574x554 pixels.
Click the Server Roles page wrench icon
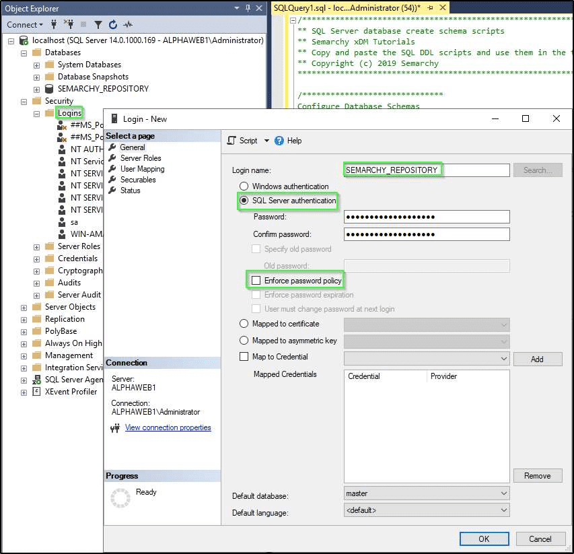click(112, 158)
